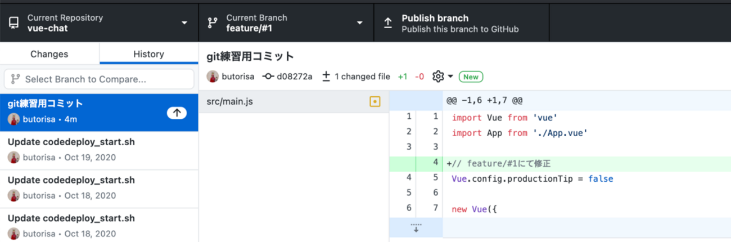This screenshot has height=242, width=731.
Task: Click the 1 changed file diff icon
Action: 326,76
